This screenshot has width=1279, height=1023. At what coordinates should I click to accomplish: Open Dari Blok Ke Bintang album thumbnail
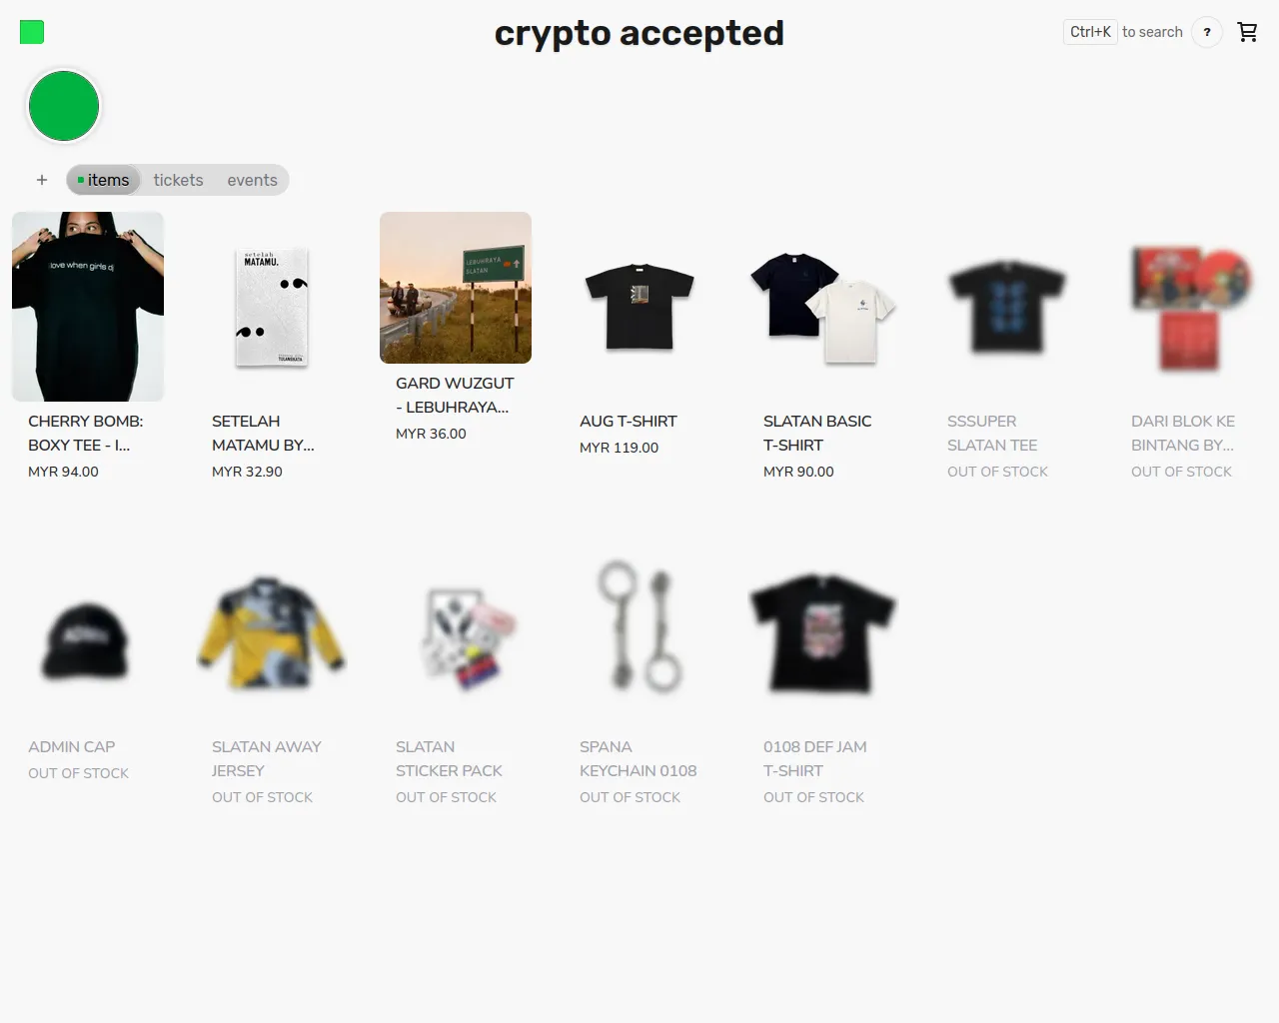coord(1191,307)
